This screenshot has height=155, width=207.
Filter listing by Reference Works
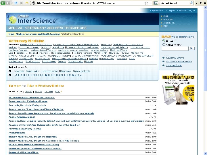tap(49, 71)
